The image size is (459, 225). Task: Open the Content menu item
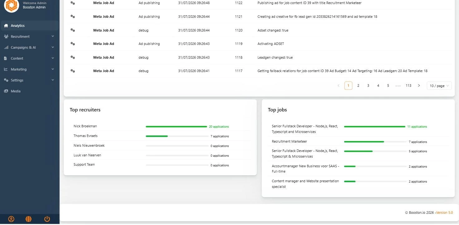(29, 58)
